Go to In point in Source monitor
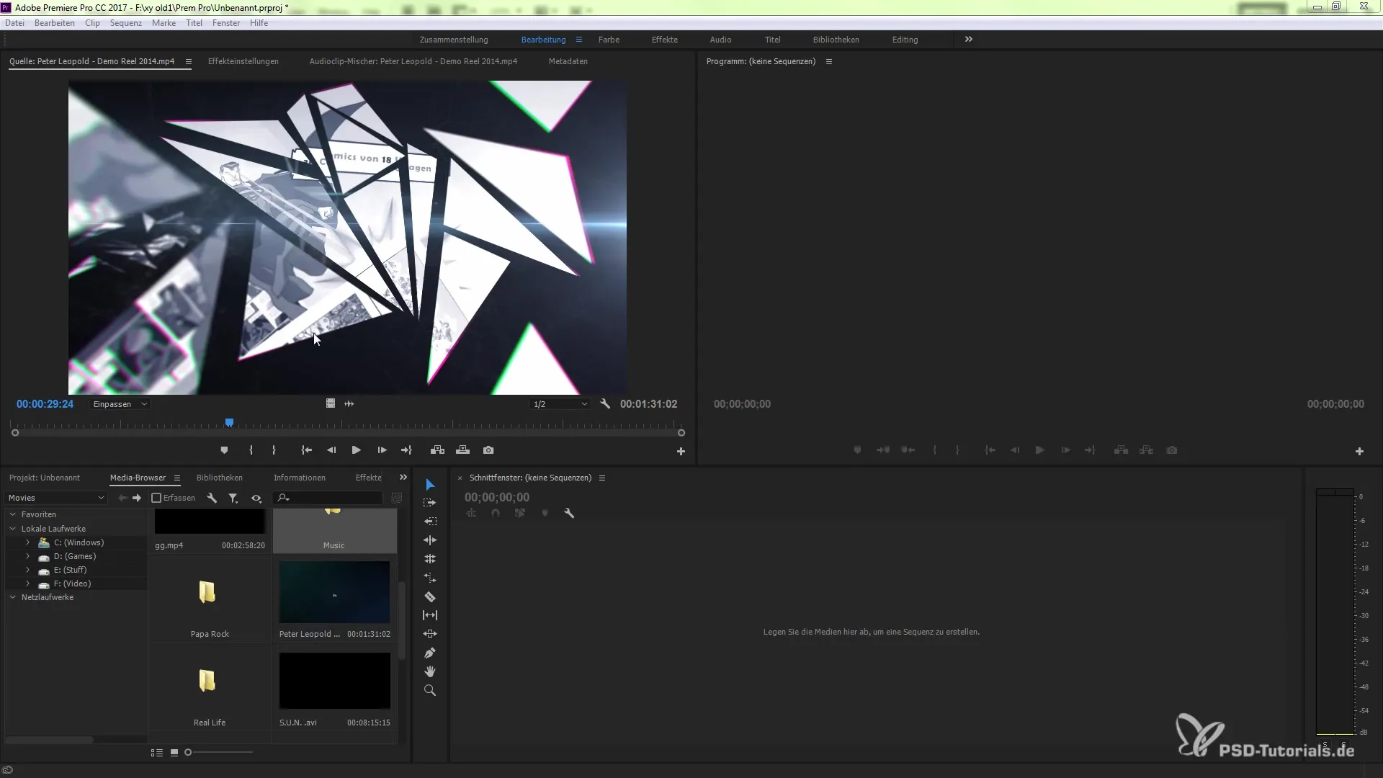1383x778 pixels. (306, 450)
